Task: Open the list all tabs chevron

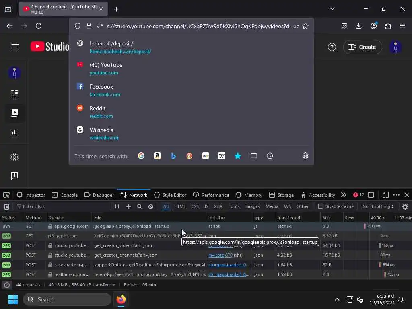Action: 332,9
